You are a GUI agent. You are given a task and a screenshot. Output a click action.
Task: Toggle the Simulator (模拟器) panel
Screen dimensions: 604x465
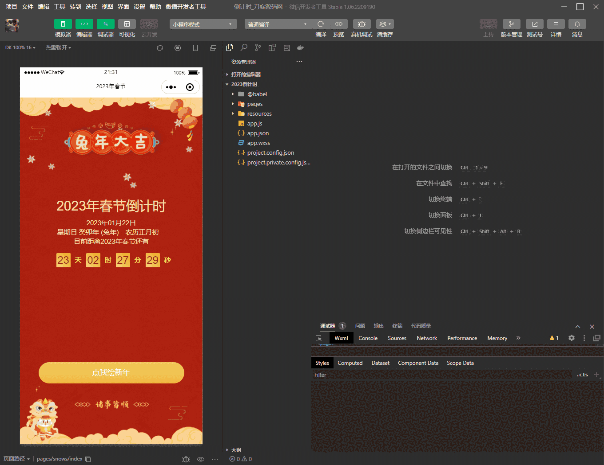point(63,24)
